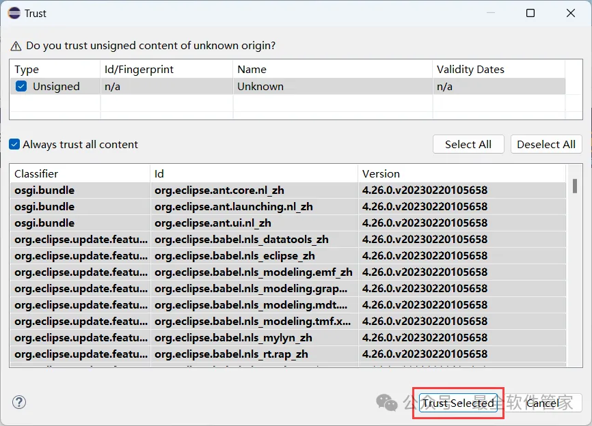Select row org.eclipse.babel.nls_mylyn_zh

coord(288,338)
